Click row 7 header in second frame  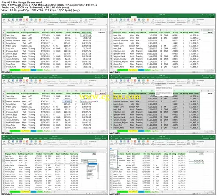click(111, 48)
